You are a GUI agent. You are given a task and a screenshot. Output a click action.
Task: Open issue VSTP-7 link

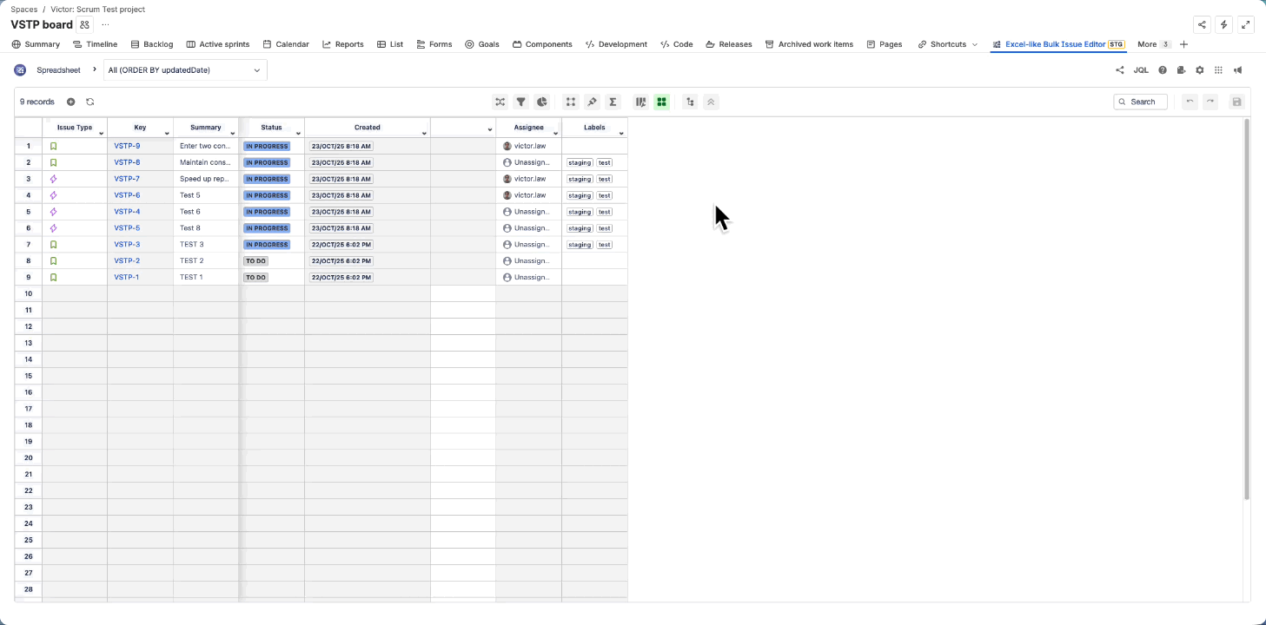127,179
